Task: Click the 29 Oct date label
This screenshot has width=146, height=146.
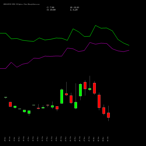Action: [5, 139]
